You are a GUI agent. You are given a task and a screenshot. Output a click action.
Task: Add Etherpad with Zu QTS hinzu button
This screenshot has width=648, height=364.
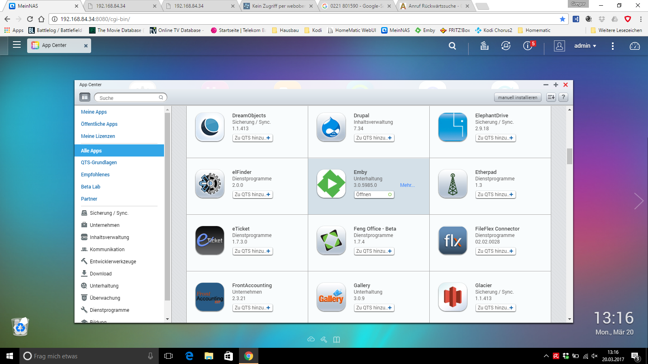(496, 195)
